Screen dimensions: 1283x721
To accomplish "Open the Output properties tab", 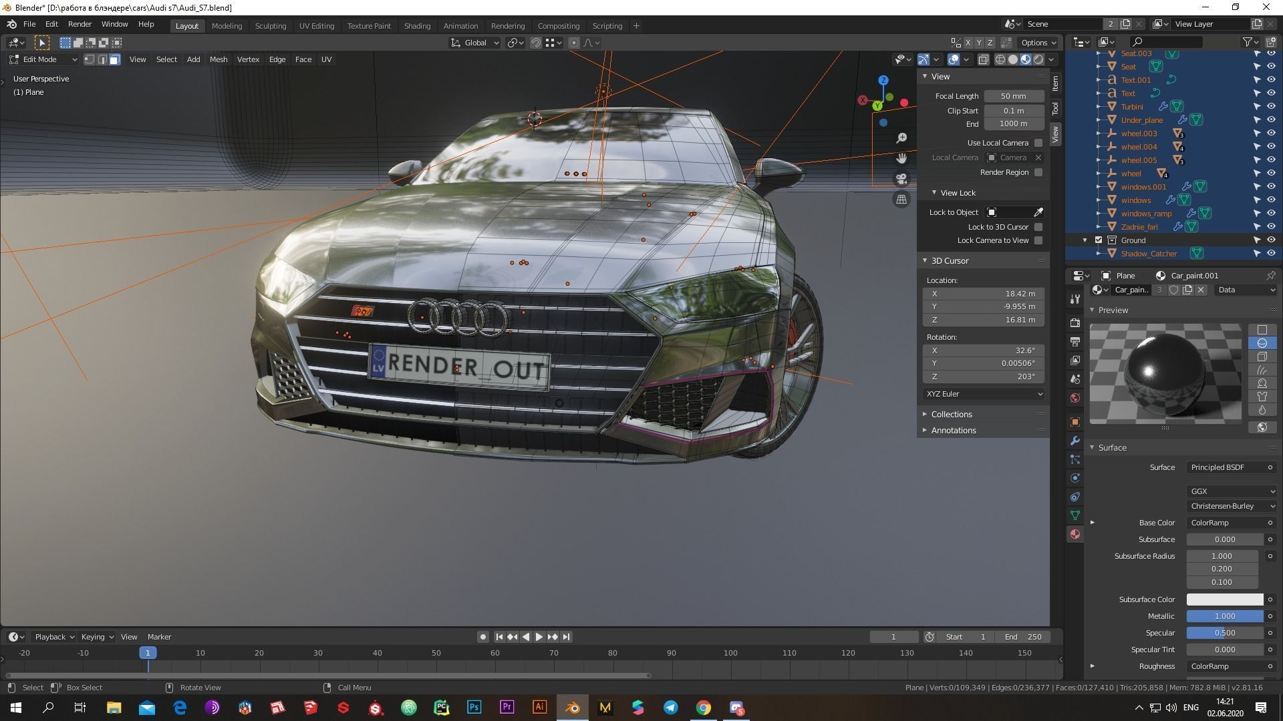I will pyautogui.click(x=1075, y=342).
